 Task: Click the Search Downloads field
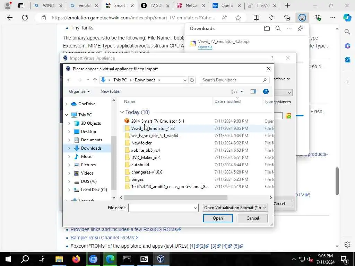click(x=235, y=80)
